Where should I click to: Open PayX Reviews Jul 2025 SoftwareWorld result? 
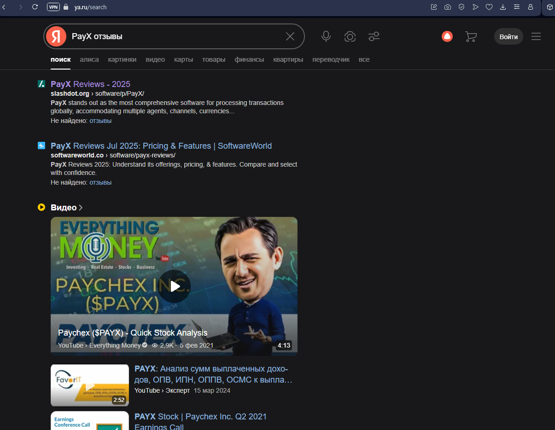[x=161, y=145]
